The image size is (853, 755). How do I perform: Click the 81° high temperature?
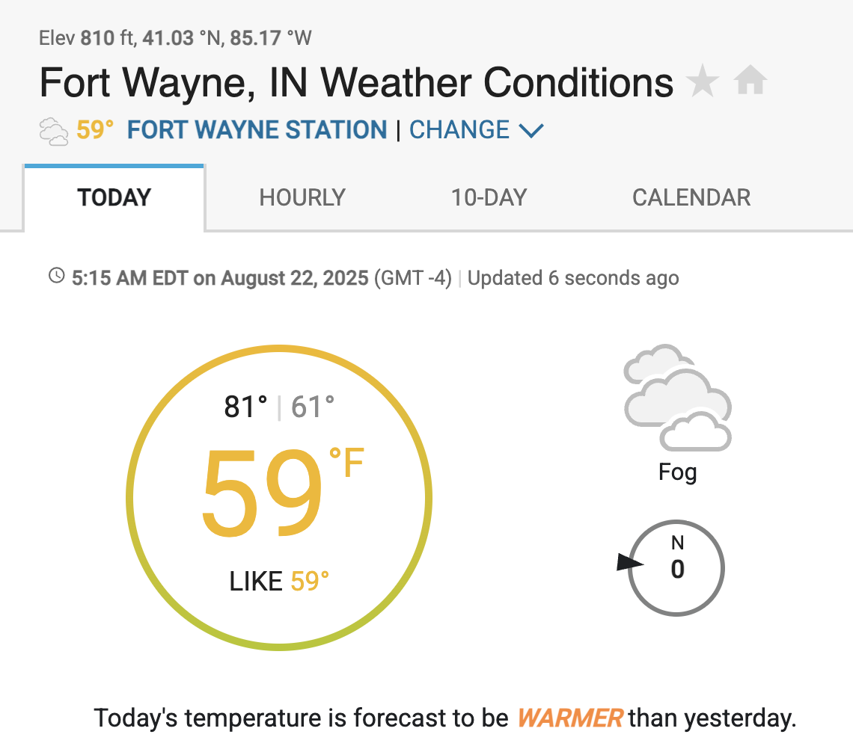coord(245,407)
